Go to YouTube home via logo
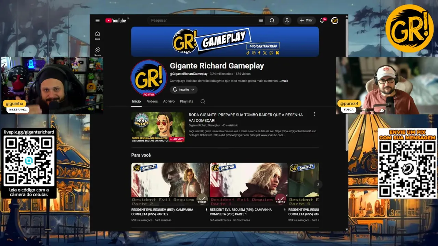 [116, 20]
